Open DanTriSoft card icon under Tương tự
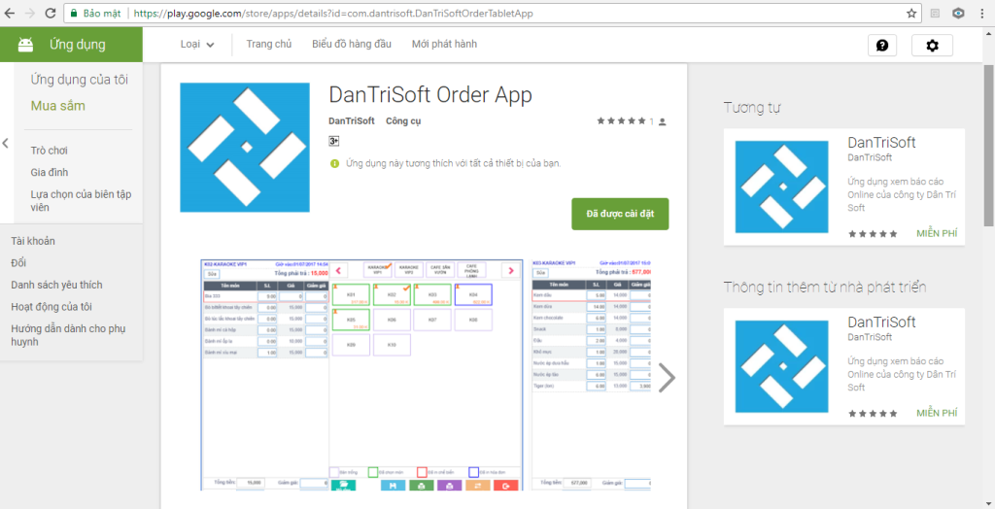Viewport: 995px width, 509px height. tap(782, 187)
